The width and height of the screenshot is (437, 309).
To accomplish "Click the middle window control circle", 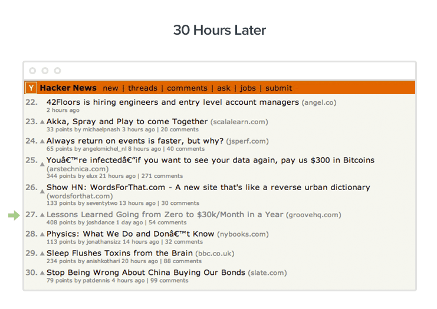I will [45, 71].
